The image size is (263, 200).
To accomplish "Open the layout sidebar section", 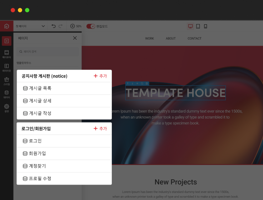I will (6, 68).
